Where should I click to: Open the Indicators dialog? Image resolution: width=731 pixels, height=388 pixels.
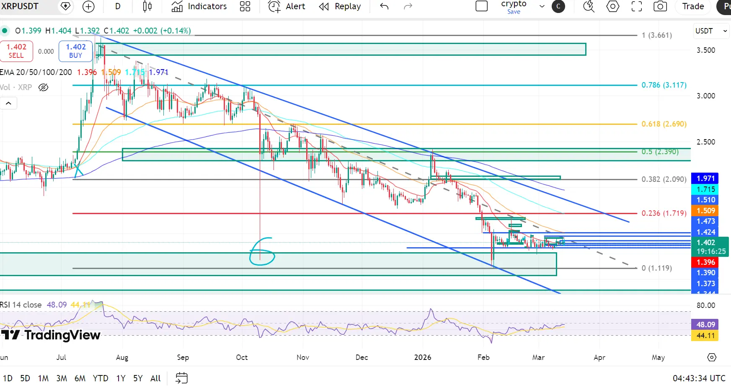[199, 6]
